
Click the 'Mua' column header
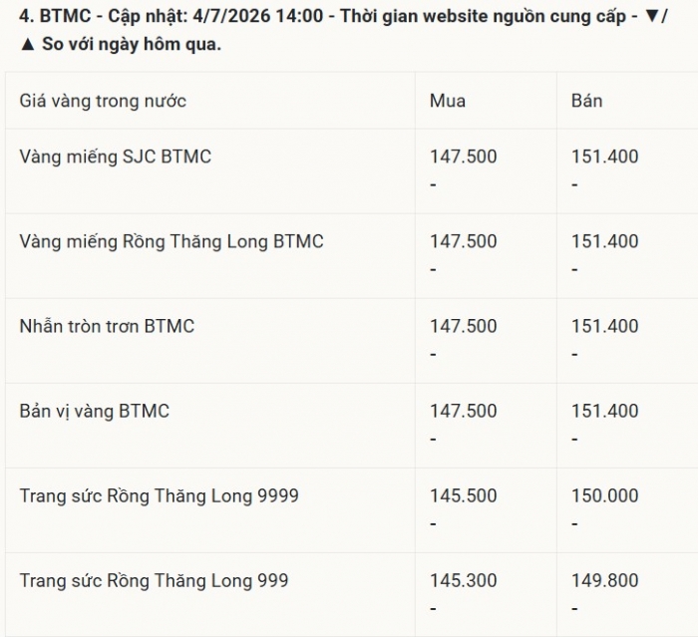click(448, 101)
